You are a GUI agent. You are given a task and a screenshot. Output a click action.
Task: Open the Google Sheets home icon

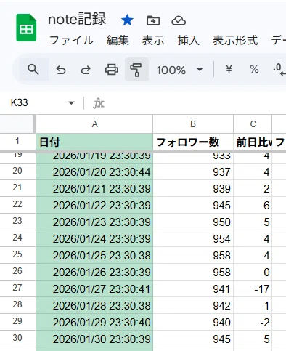pos(26,28)
